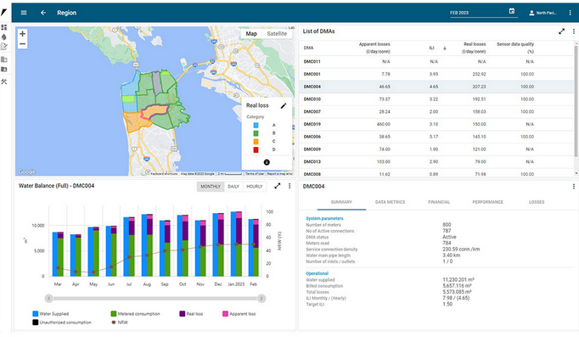Viewport: 579px width, 337px height.
Task: Zoom out on the map
Action: tap(23, 44)
